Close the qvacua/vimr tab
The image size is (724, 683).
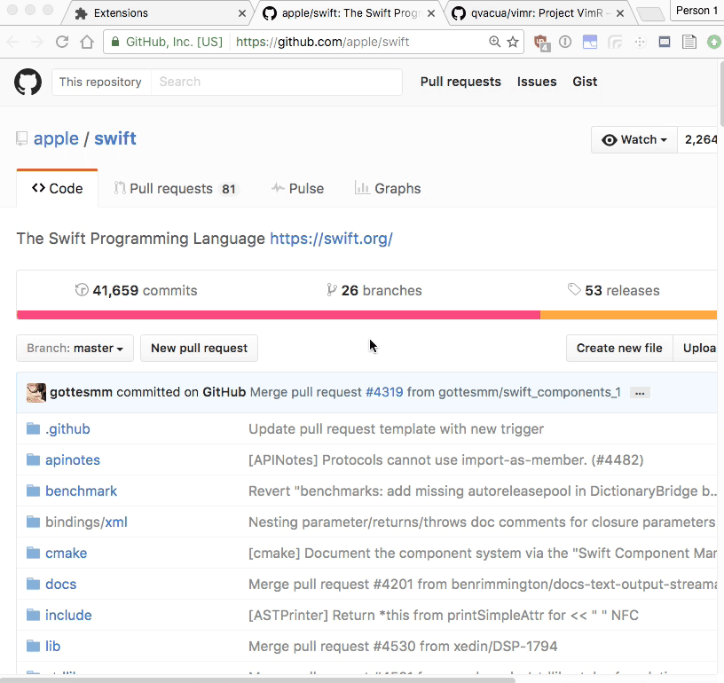(x=620, y=13)
